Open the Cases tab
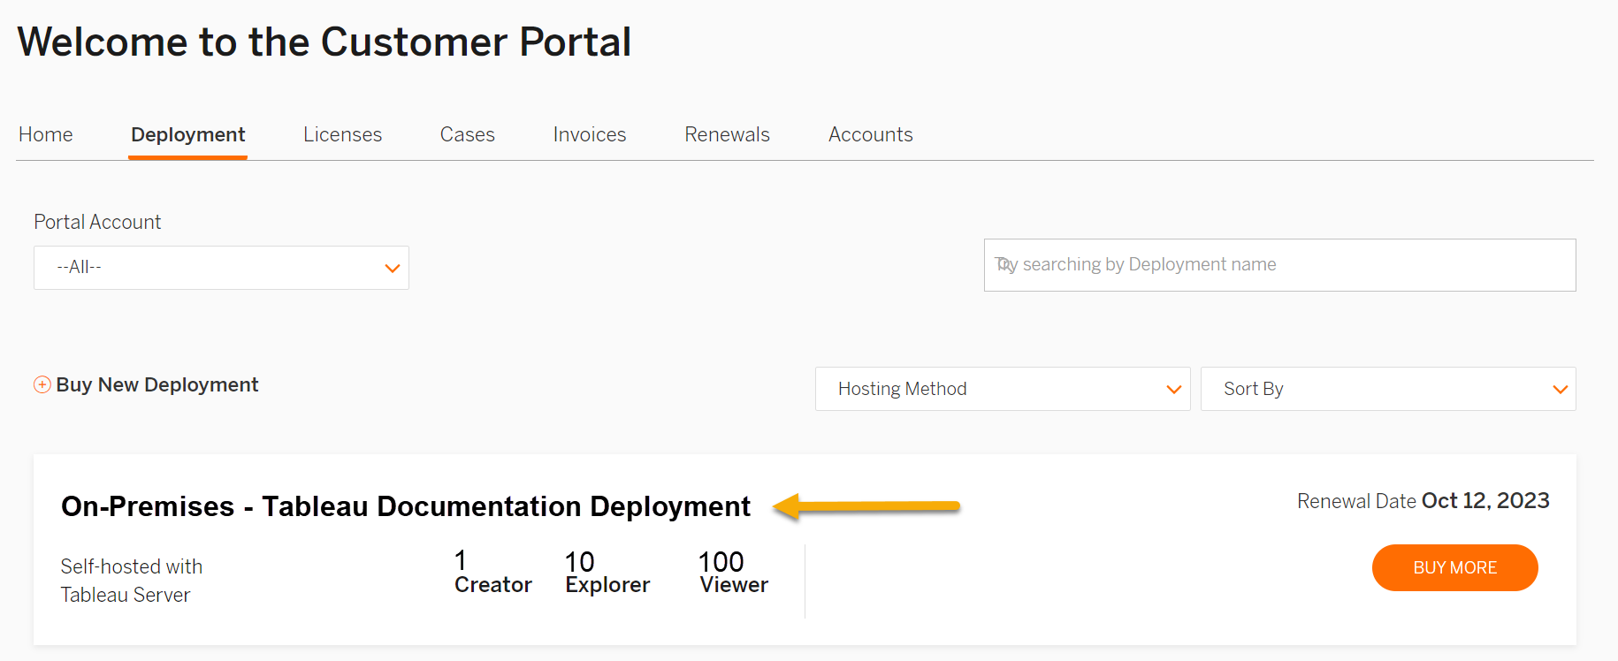Screen dimensions: 1618x661 click(467, 134)
